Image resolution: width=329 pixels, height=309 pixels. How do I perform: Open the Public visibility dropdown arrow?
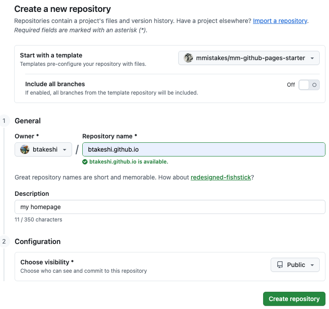coord(312,265)
